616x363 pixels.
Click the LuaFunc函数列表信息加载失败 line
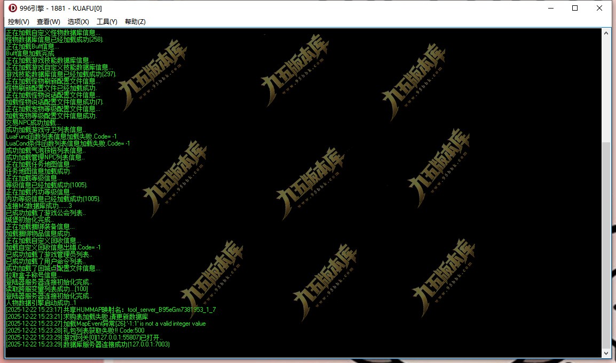[x=61, y=136]
